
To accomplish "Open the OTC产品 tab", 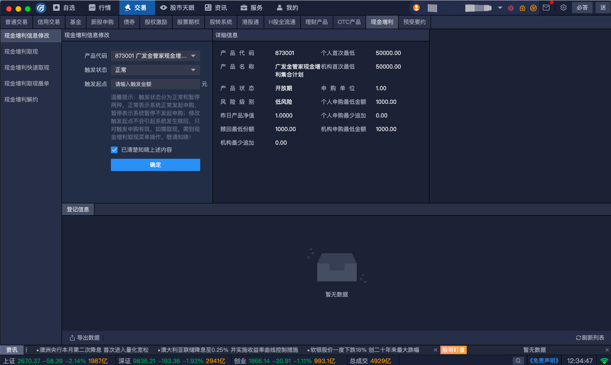I will (349, 22).
